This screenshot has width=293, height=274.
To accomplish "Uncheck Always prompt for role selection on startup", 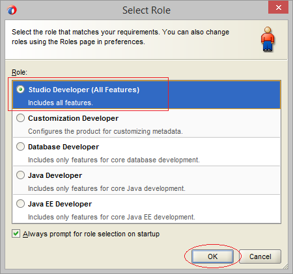I will (16, 234).
